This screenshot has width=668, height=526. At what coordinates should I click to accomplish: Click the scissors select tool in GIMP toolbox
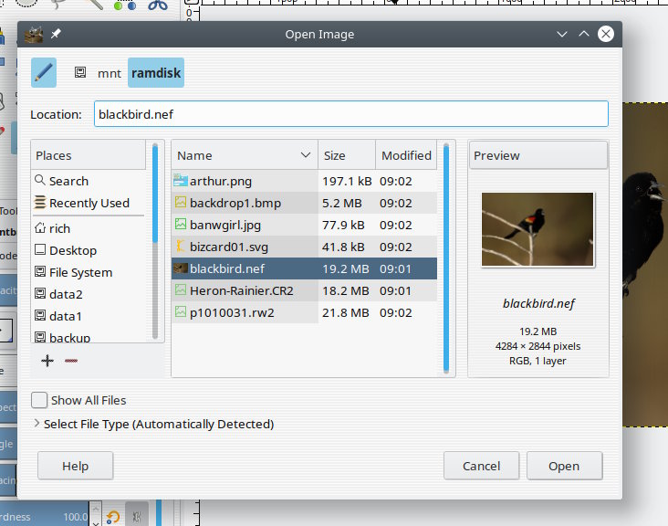pos(158,5)
